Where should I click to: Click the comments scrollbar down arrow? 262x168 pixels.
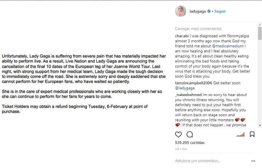(260, 125)
